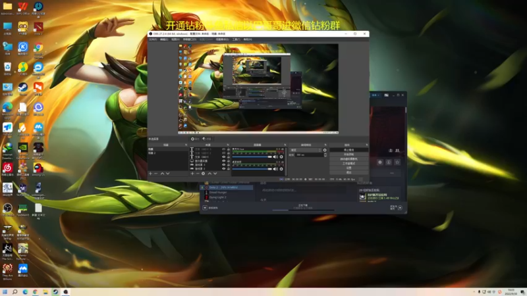
Task: Toggle lock on 游戏源 3 source
Action: pos(229,165)
